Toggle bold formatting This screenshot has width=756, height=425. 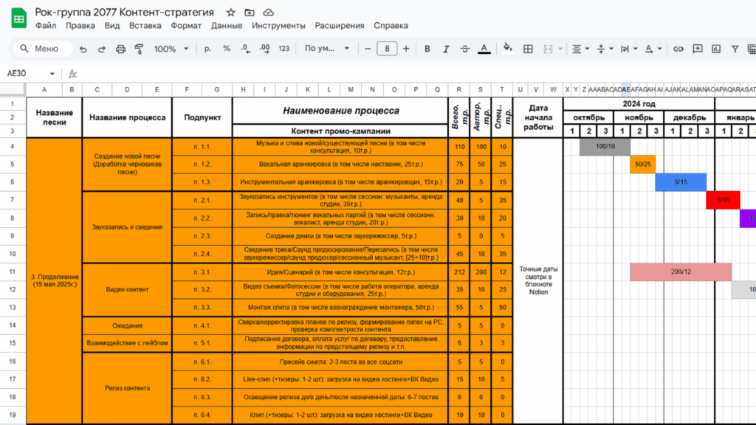point(427,49)
